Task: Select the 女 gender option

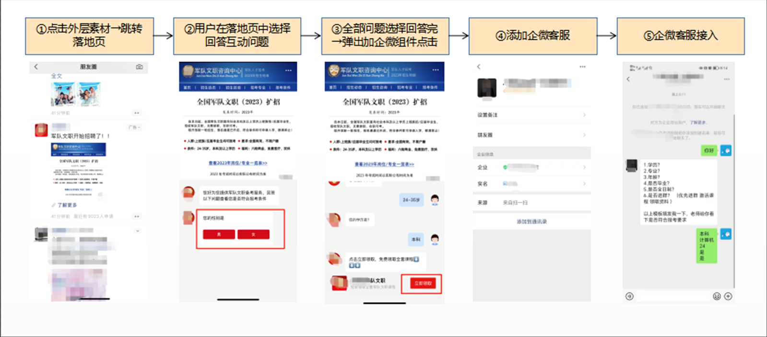Action: click(x=253, y=234)
